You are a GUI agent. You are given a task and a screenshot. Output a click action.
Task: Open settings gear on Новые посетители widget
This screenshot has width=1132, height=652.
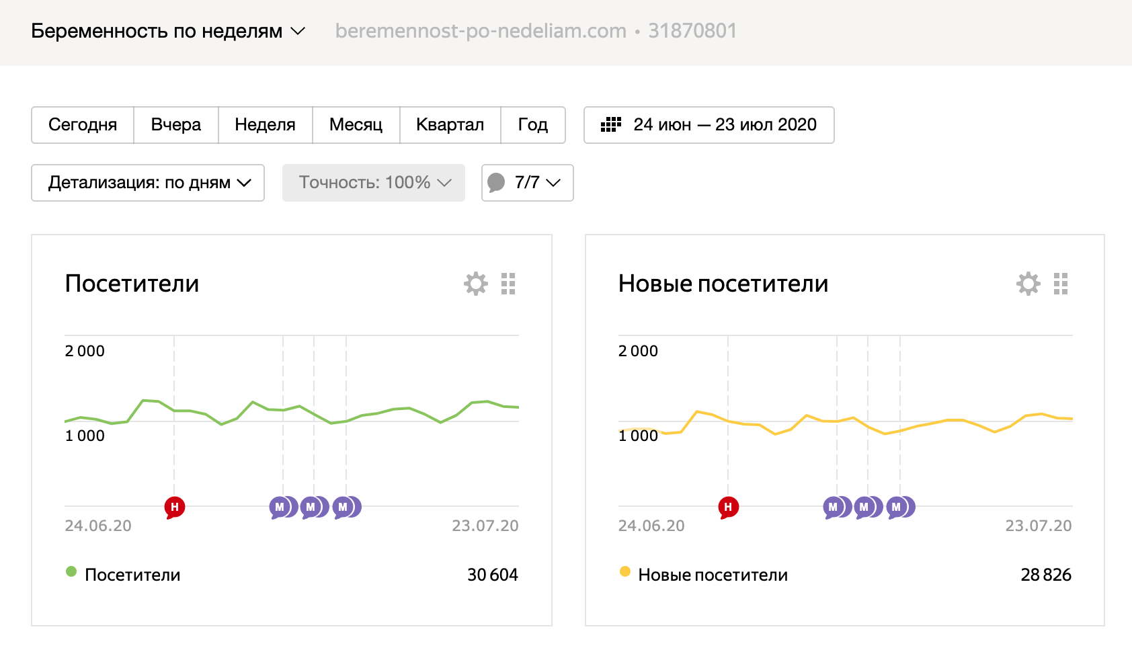pyautogui.click(x=1028, y=284)
